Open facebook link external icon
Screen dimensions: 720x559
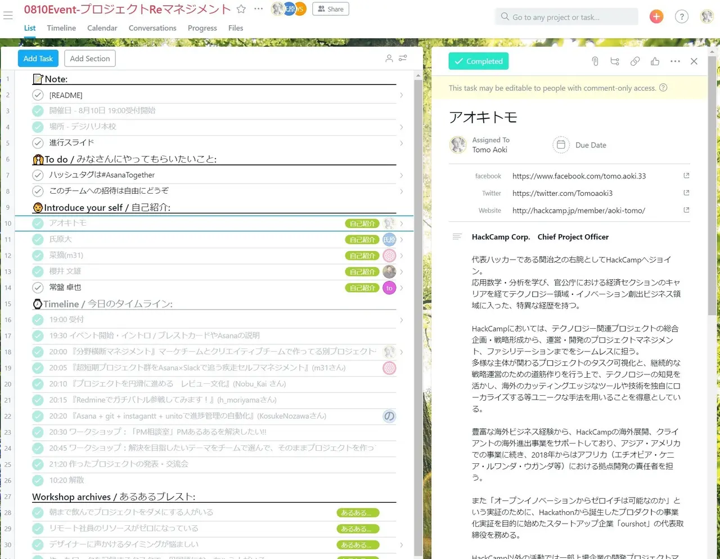point(686,176)
